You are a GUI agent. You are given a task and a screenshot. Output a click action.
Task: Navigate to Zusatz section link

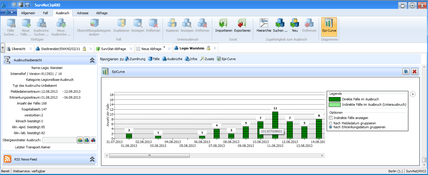click(207, 59)
